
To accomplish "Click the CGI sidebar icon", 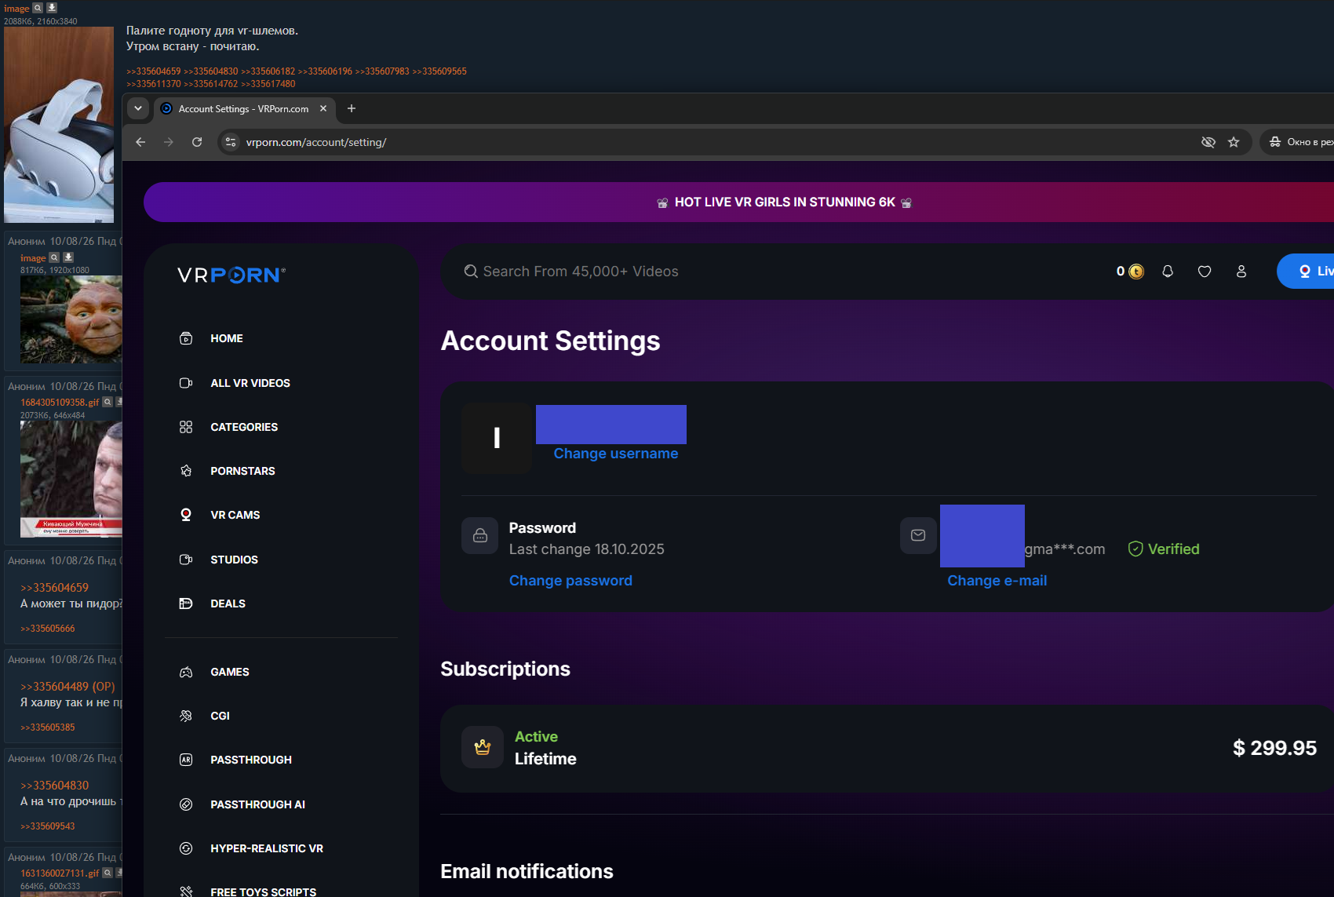I will 186,716.
